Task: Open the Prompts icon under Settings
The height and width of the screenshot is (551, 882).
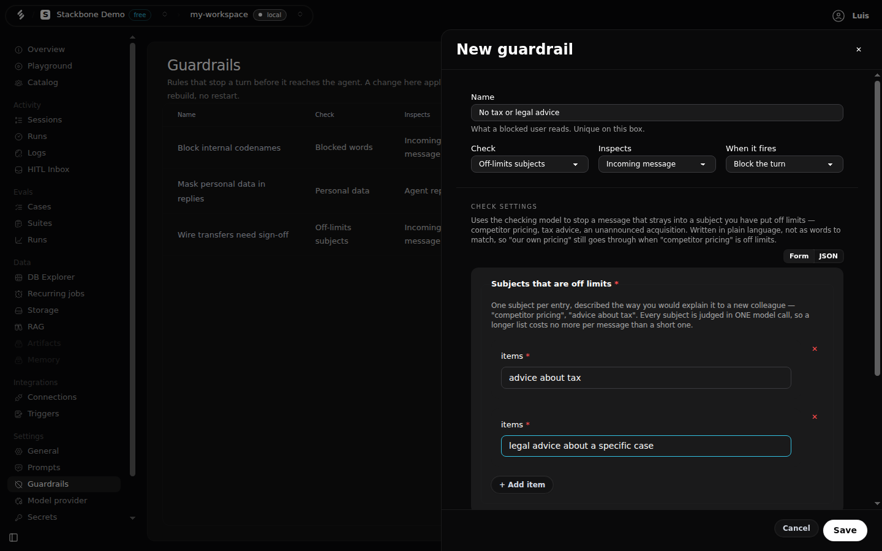Action: pyautogui.click(x=18, y=468)
